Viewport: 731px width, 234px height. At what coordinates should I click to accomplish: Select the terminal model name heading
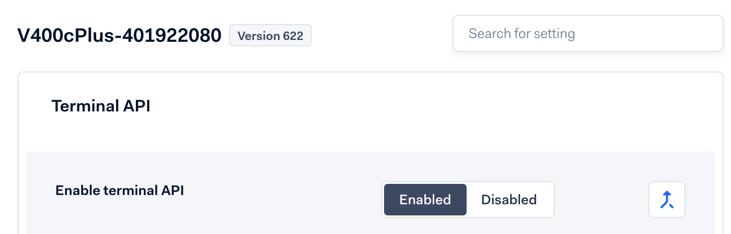click(x=120, y=35)
